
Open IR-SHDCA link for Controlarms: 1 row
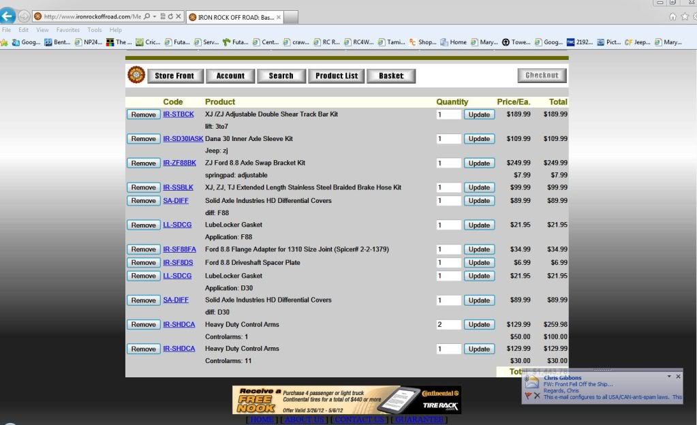(179, 324)
